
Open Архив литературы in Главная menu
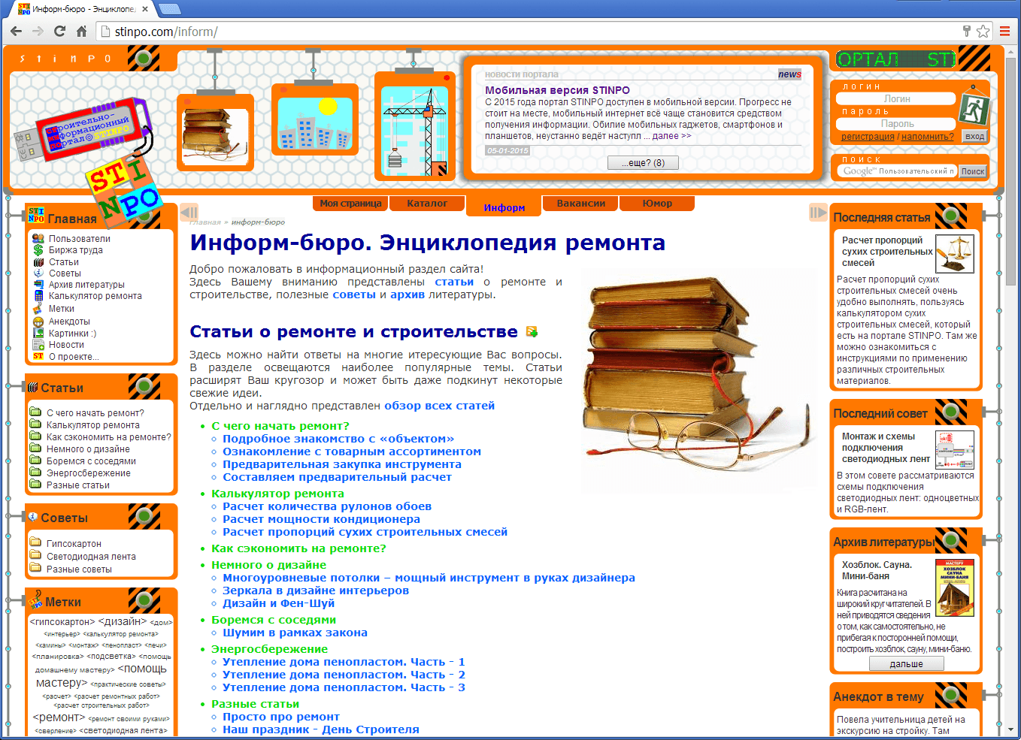[x=86, y=285]
